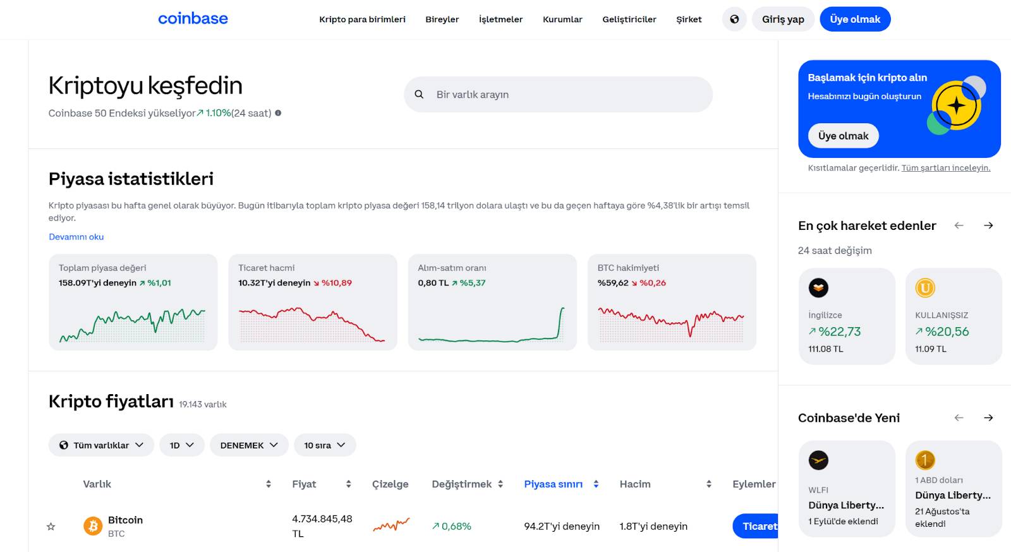Click the Bitcoin orange coin icon
Viewport: 1011px width, 552px height.
[x=93, y=525]
